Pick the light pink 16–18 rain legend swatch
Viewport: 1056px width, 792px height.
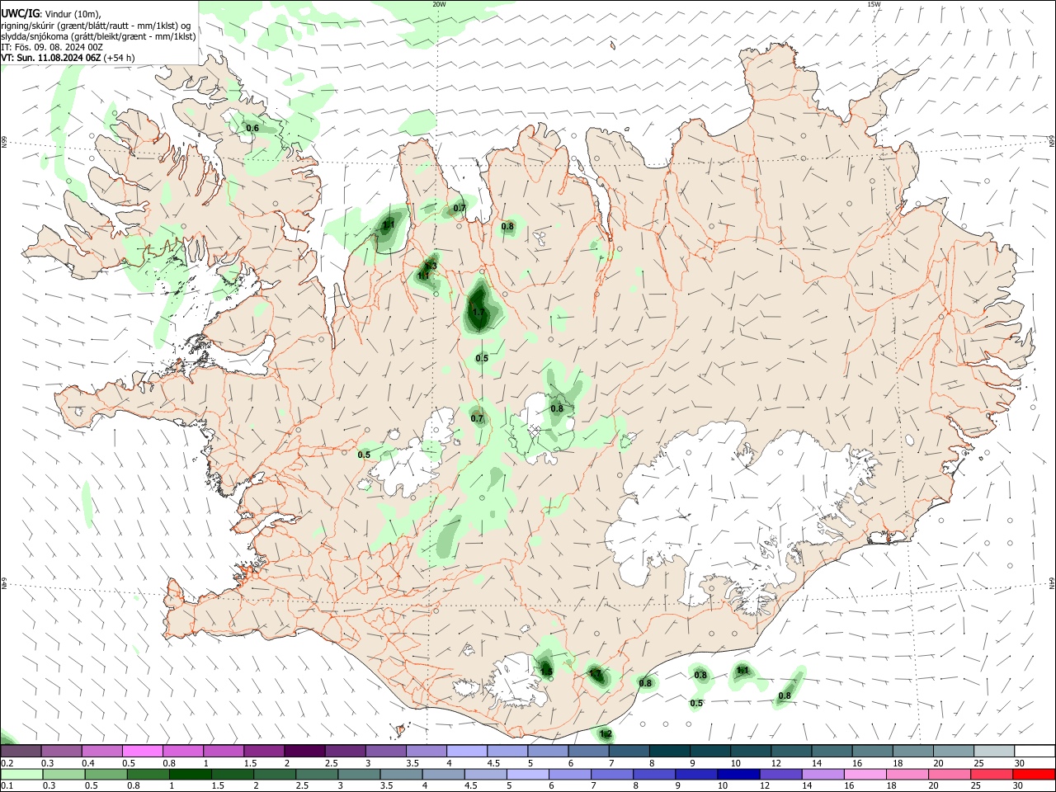[866, 774]
